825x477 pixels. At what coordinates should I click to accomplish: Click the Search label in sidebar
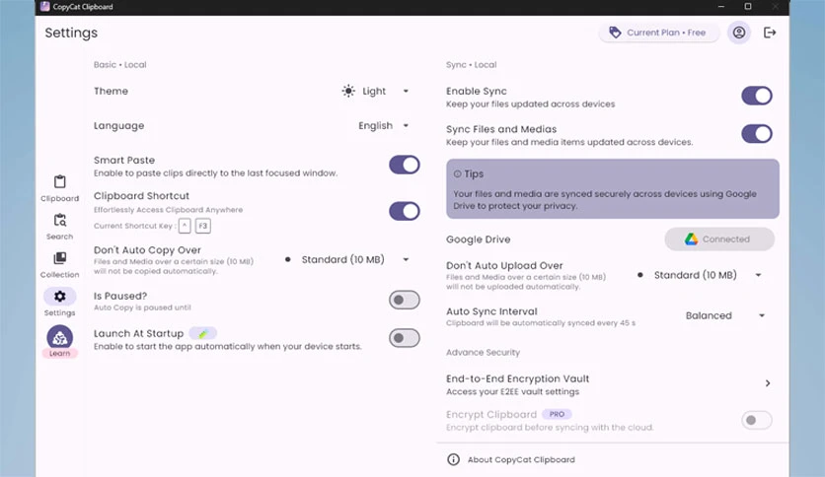tap(60, 237)
